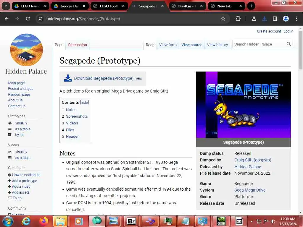303x227 pixels.
Task: Browse Prototypes by lot
Action: click(x=19, y=135)
